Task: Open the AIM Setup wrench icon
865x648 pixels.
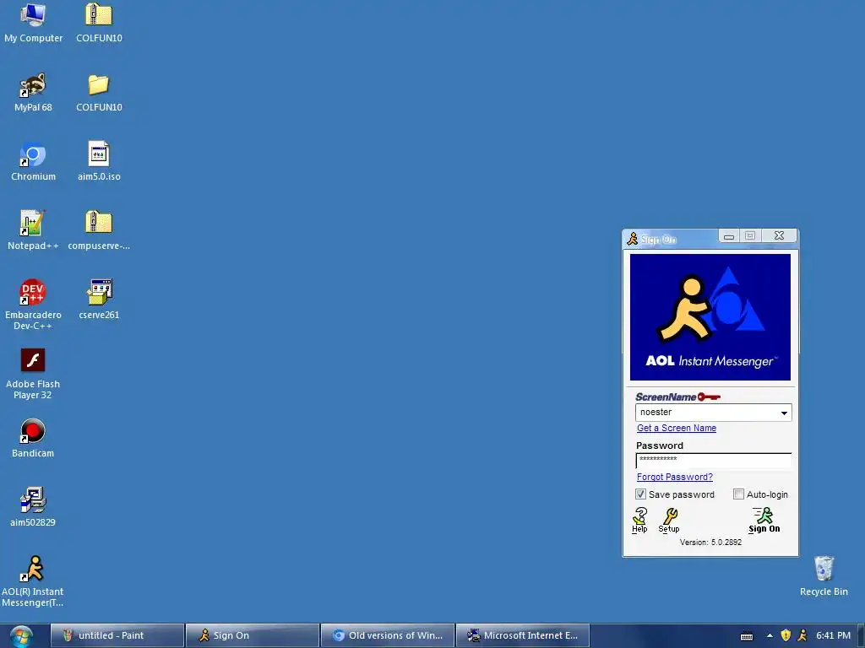Action: 669,520
